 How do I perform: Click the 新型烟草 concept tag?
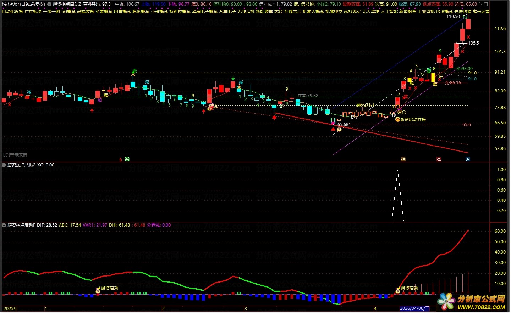(408, 12)
